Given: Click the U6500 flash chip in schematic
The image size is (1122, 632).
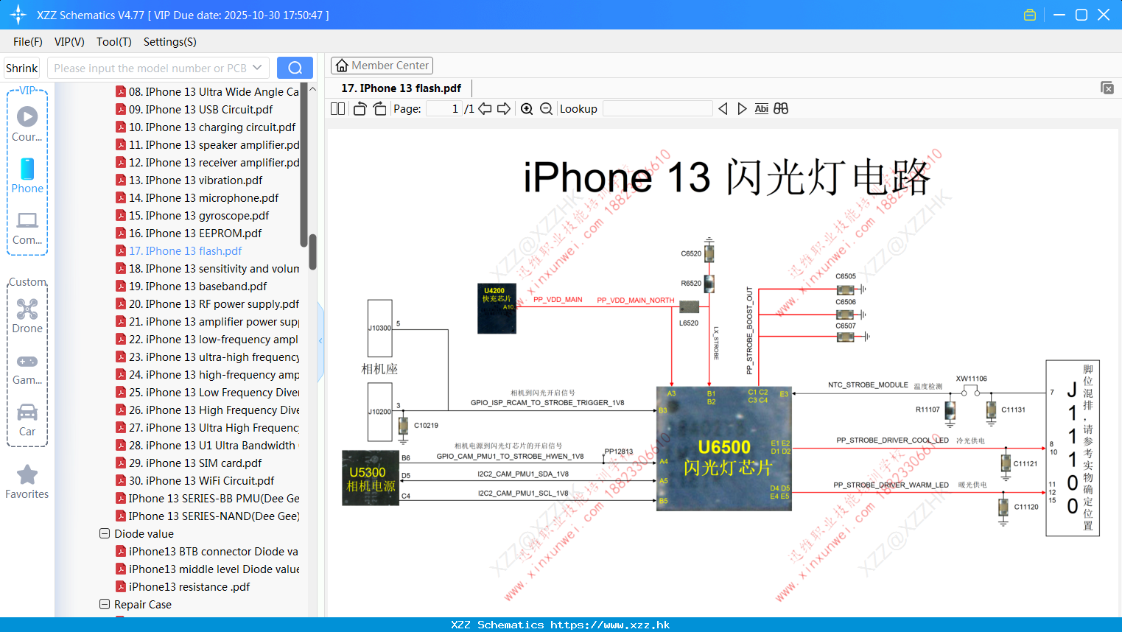Looking at the screenshot, I should coord(724,448).
